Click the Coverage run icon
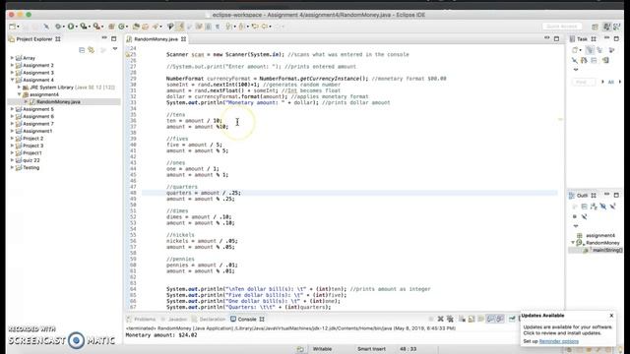This screenshot has height=354, width=630. pos(83,27)
